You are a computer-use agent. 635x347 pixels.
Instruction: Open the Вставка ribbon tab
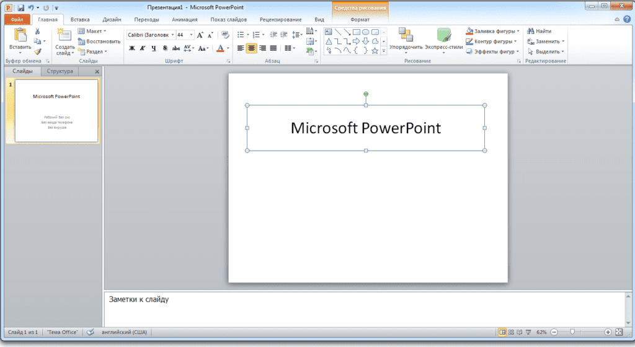[x=79, y=19]
